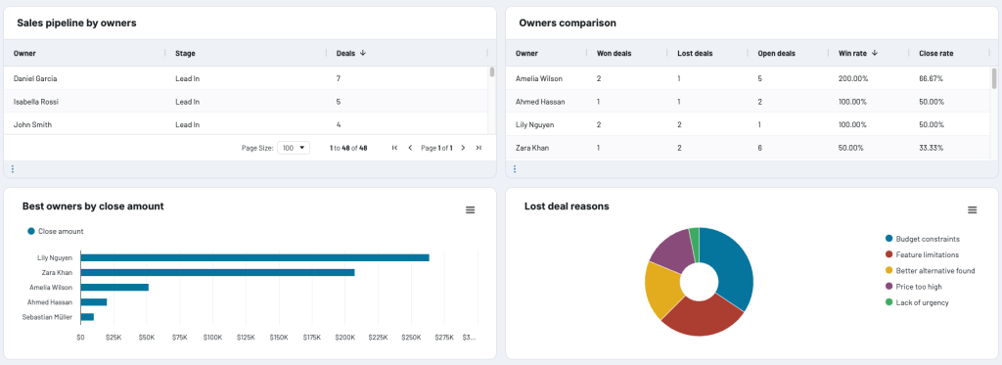This screenshot has height=365, width=1002.
Task: Sort by Won deals column
Action: pyautogui.click(x=614, y=53)
